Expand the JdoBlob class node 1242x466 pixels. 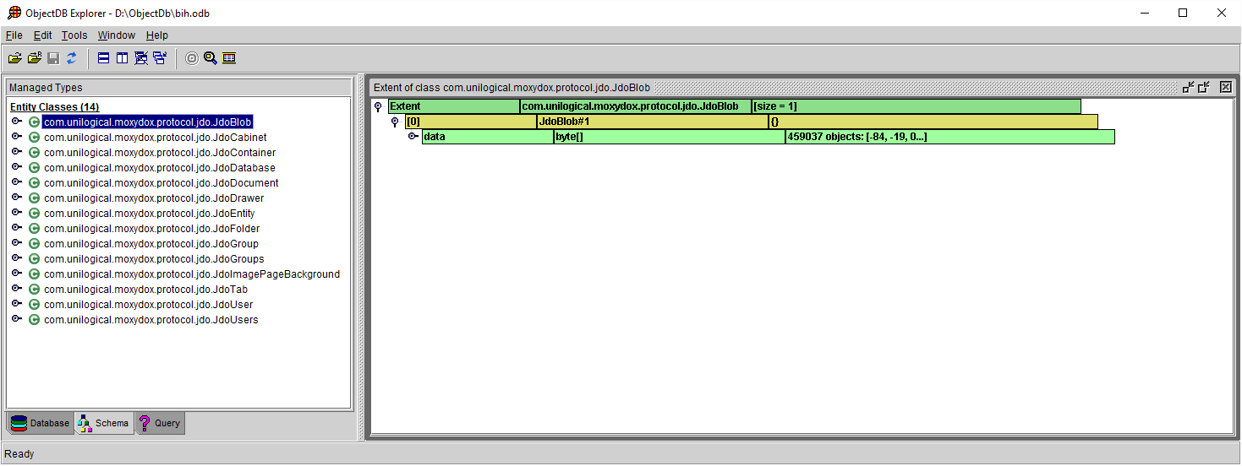[17, 122]
